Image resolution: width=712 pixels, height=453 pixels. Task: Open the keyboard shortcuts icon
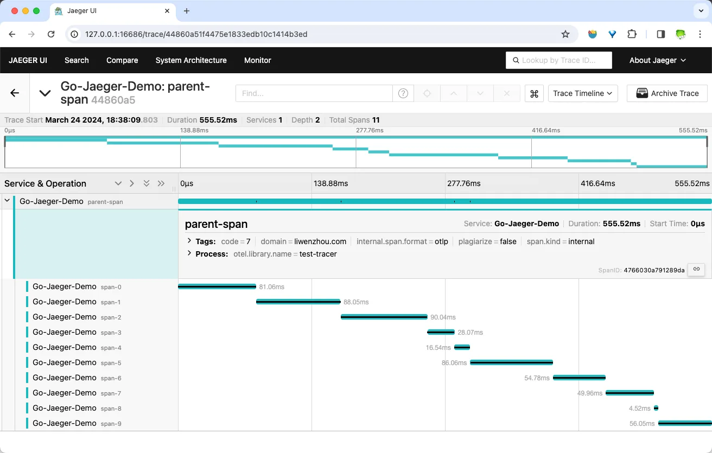[534, 93]
